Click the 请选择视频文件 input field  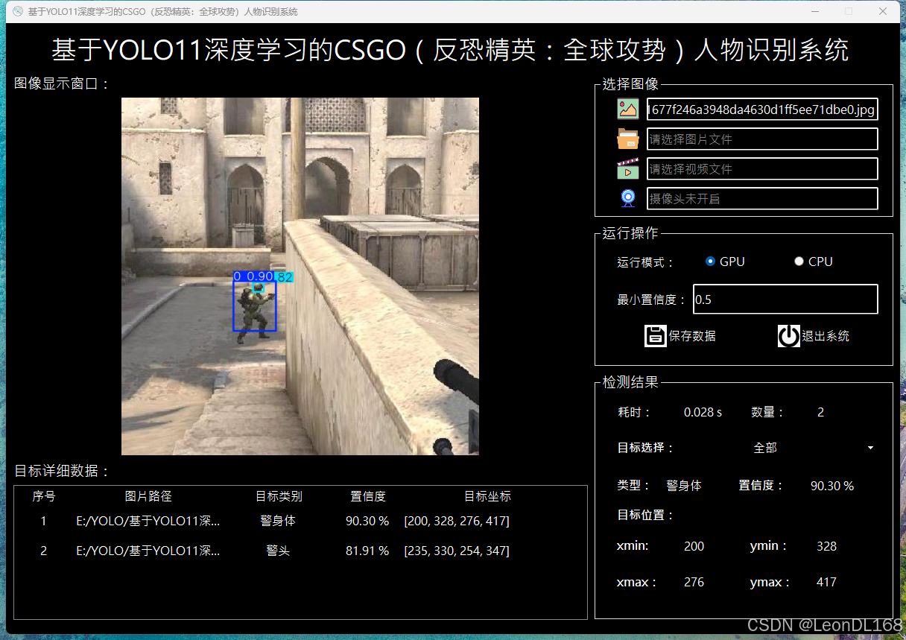click(x=762, y=169)
